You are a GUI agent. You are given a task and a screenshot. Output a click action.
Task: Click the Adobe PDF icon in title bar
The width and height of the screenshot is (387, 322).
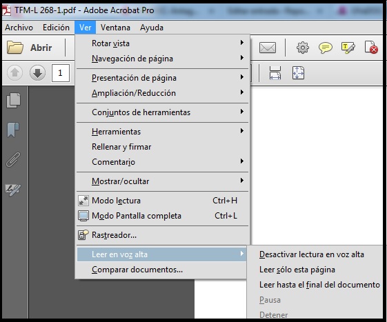7,10
